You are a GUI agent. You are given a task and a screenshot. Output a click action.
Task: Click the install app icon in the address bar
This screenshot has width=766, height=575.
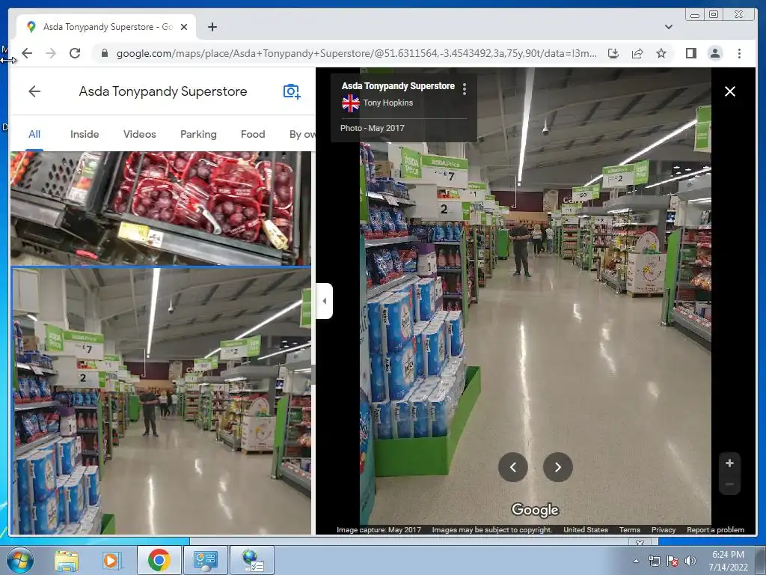pos(613,53)
